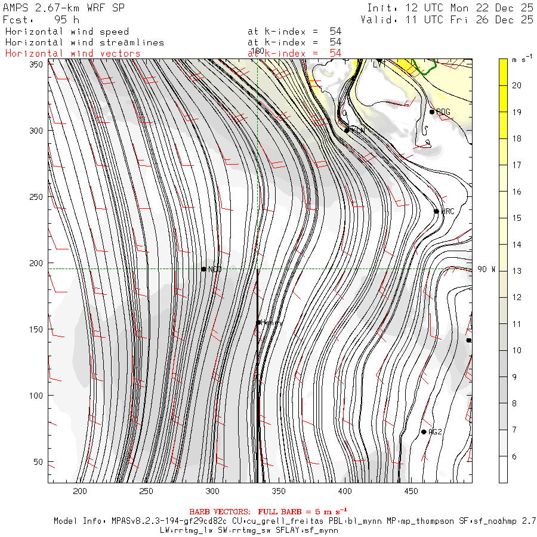
Task: Click the x-axis tick label '200'
Action: pyautogui.click(x=80, y=491)
